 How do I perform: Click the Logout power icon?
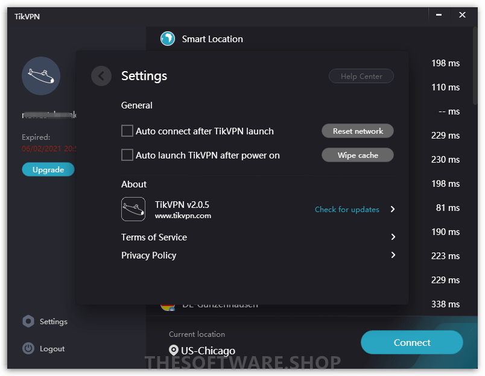pyautogui.click(x=28, y=348)
